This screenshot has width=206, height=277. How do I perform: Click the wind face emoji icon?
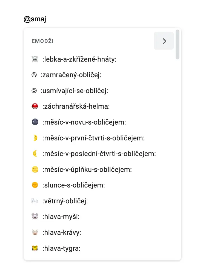(35, 201)
